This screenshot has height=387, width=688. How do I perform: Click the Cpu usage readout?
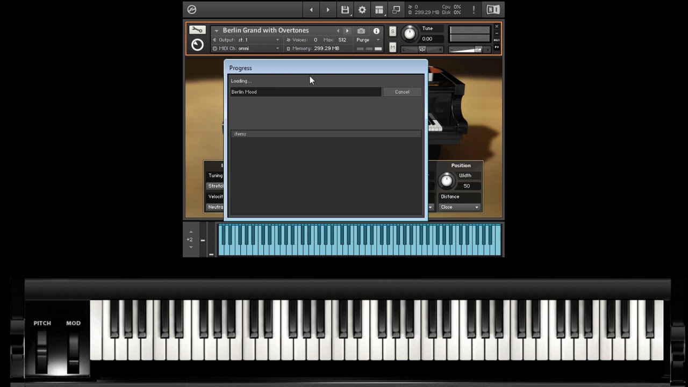click(x=451, y=7)
